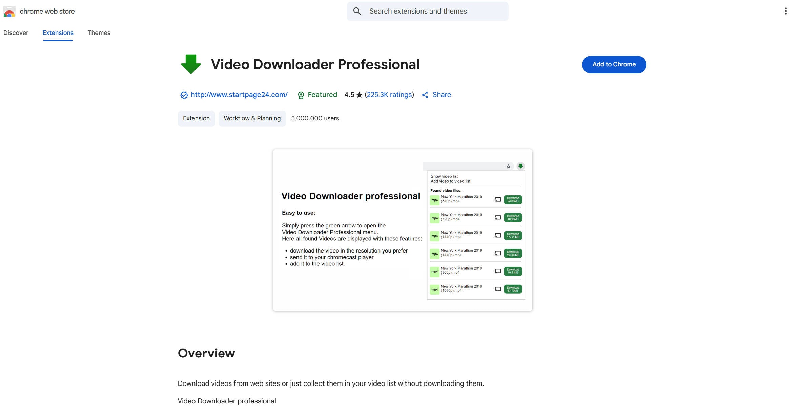
Task: Click the verified publisher badge icon
Action: [184, 95]
